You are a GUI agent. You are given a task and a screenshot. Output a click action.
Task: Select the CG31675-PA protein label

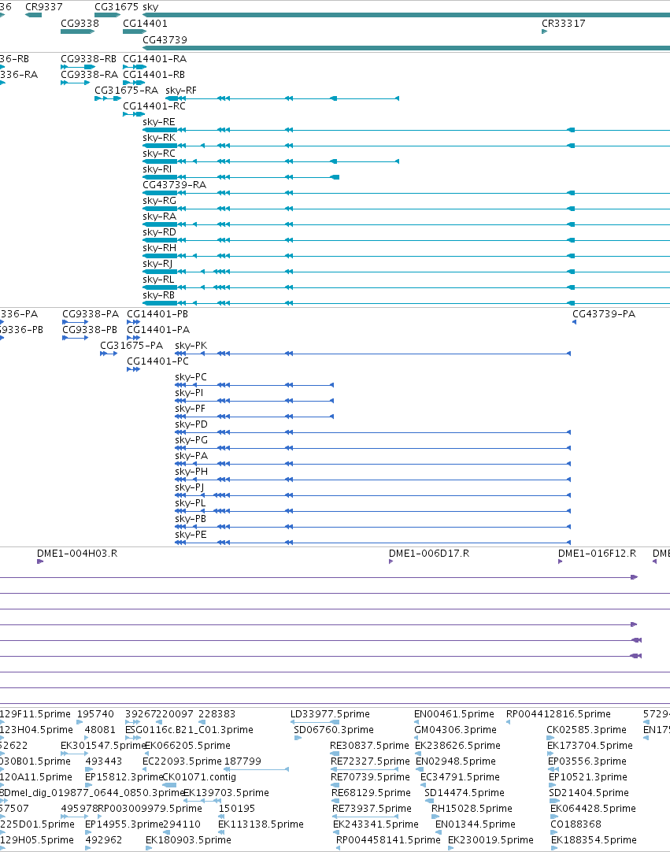pos(131,345)
